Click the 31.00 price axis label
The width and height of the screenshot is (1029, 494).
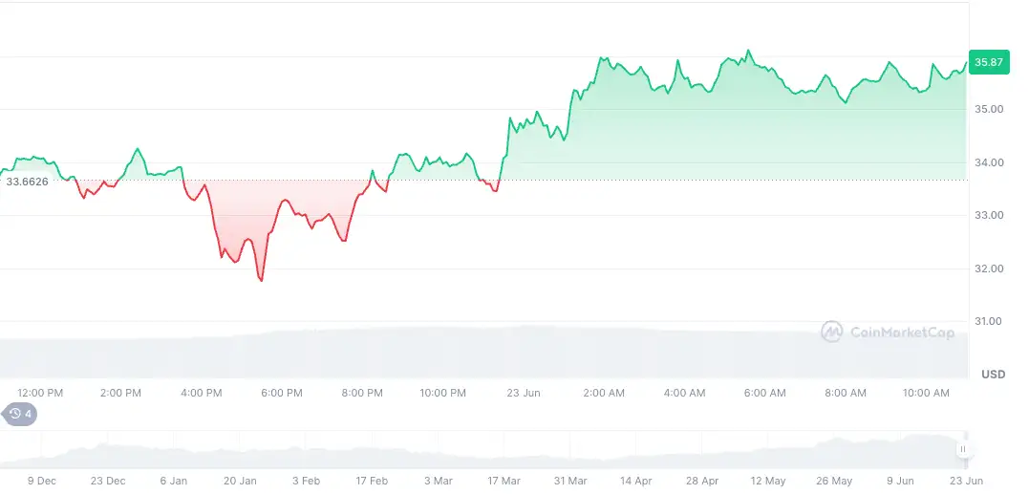click(989, 322)
